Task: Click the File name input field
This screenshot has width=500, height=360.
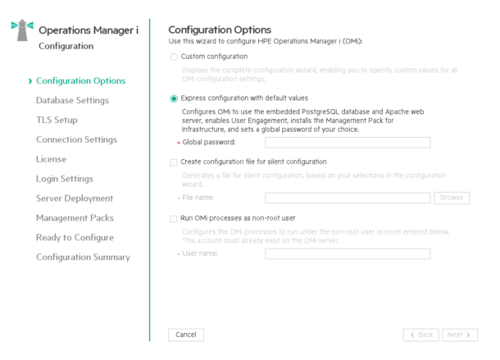Action: point(348,198)
